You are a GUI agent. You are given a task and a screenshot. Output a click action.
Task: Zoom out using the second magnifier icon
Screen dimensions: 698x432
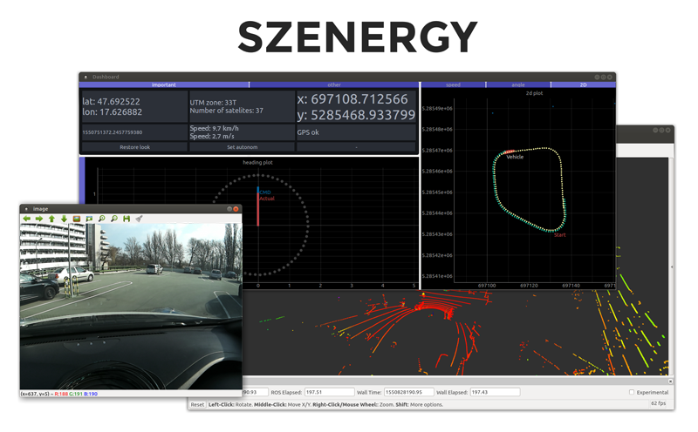[x=114, y=219]
